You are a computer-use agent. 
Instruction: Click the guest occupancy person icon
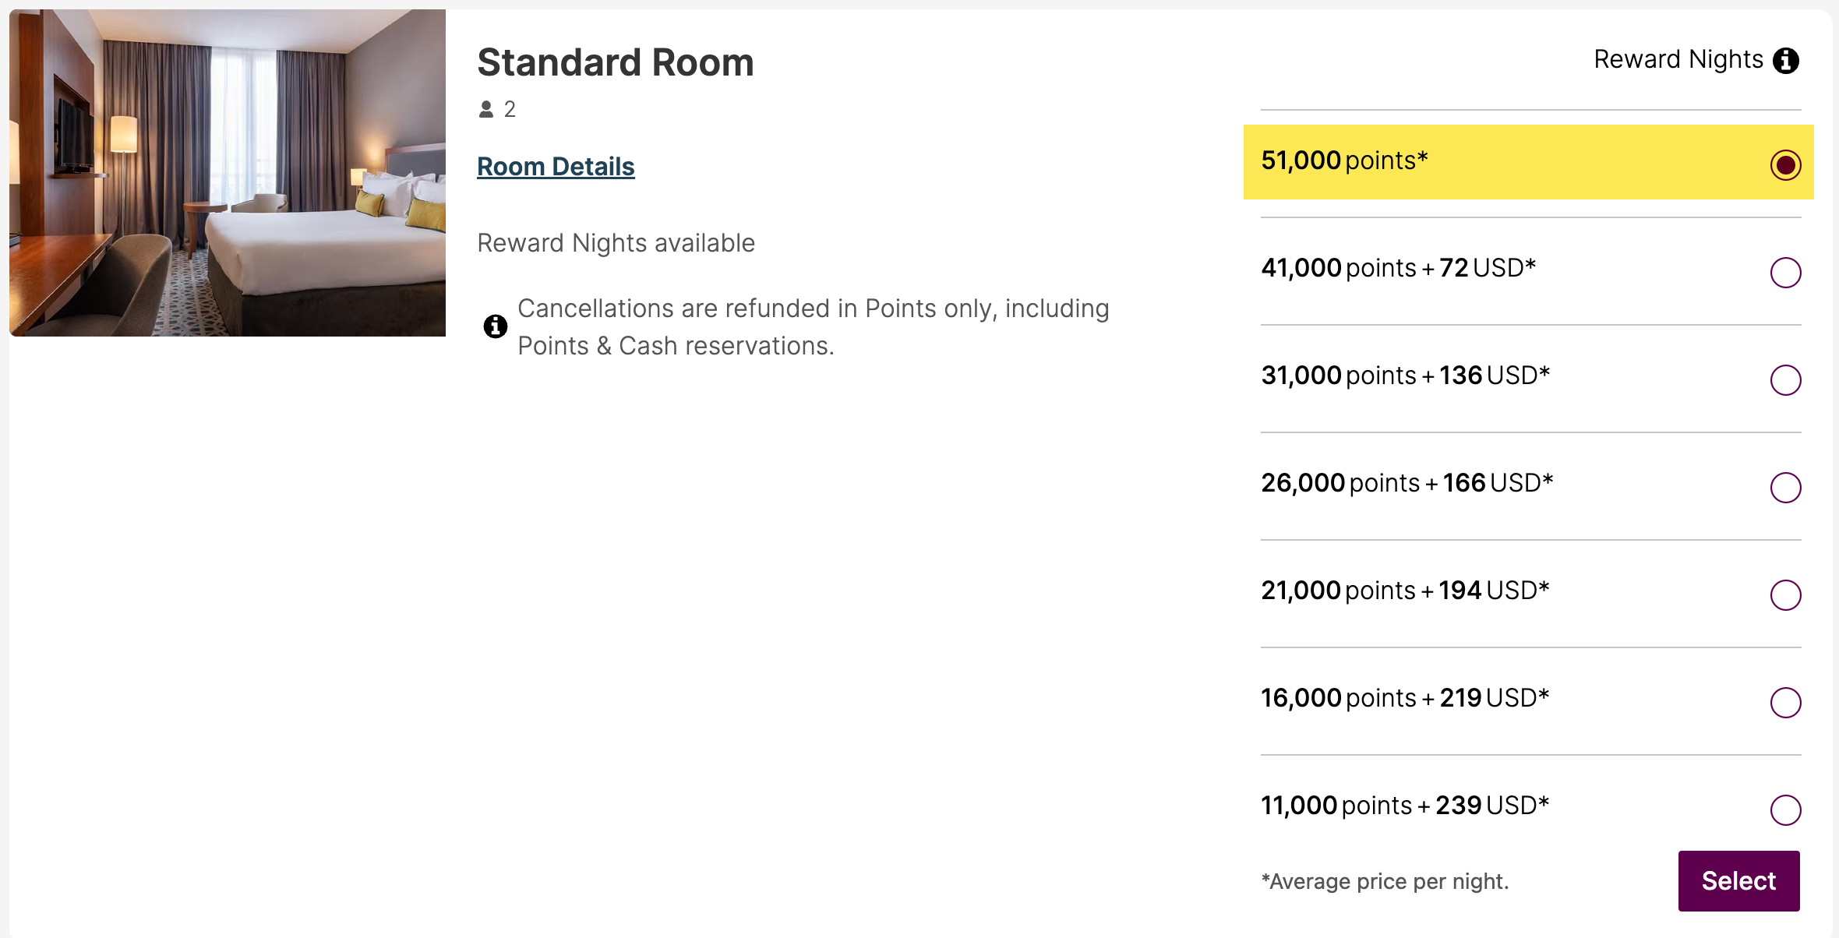pos(487,109)
